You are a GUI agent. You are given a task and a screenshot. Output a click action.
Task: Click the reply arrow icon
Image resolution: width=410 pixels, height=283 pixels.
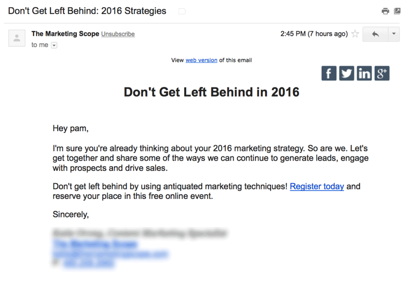point(376,34)
